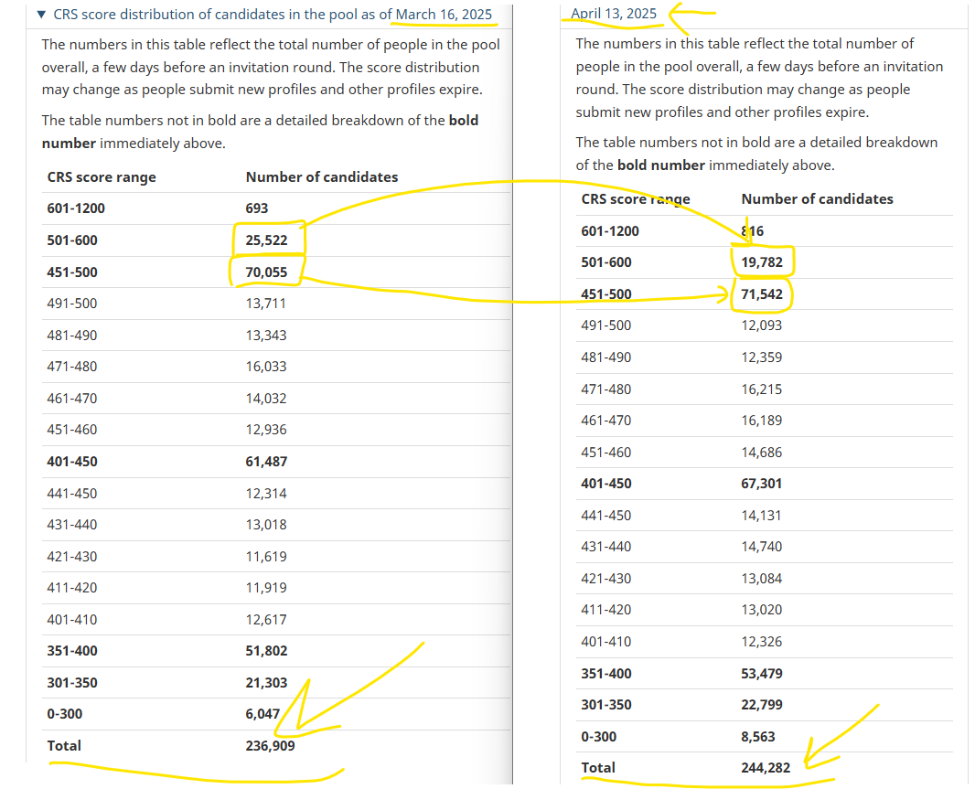
Task: Select the value 16,033
Action: (x=266, y=367)
